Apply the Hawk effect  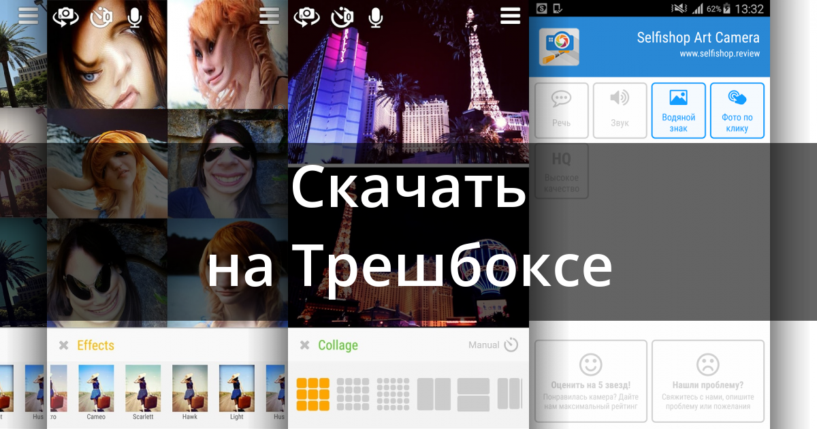coord(190,392)
